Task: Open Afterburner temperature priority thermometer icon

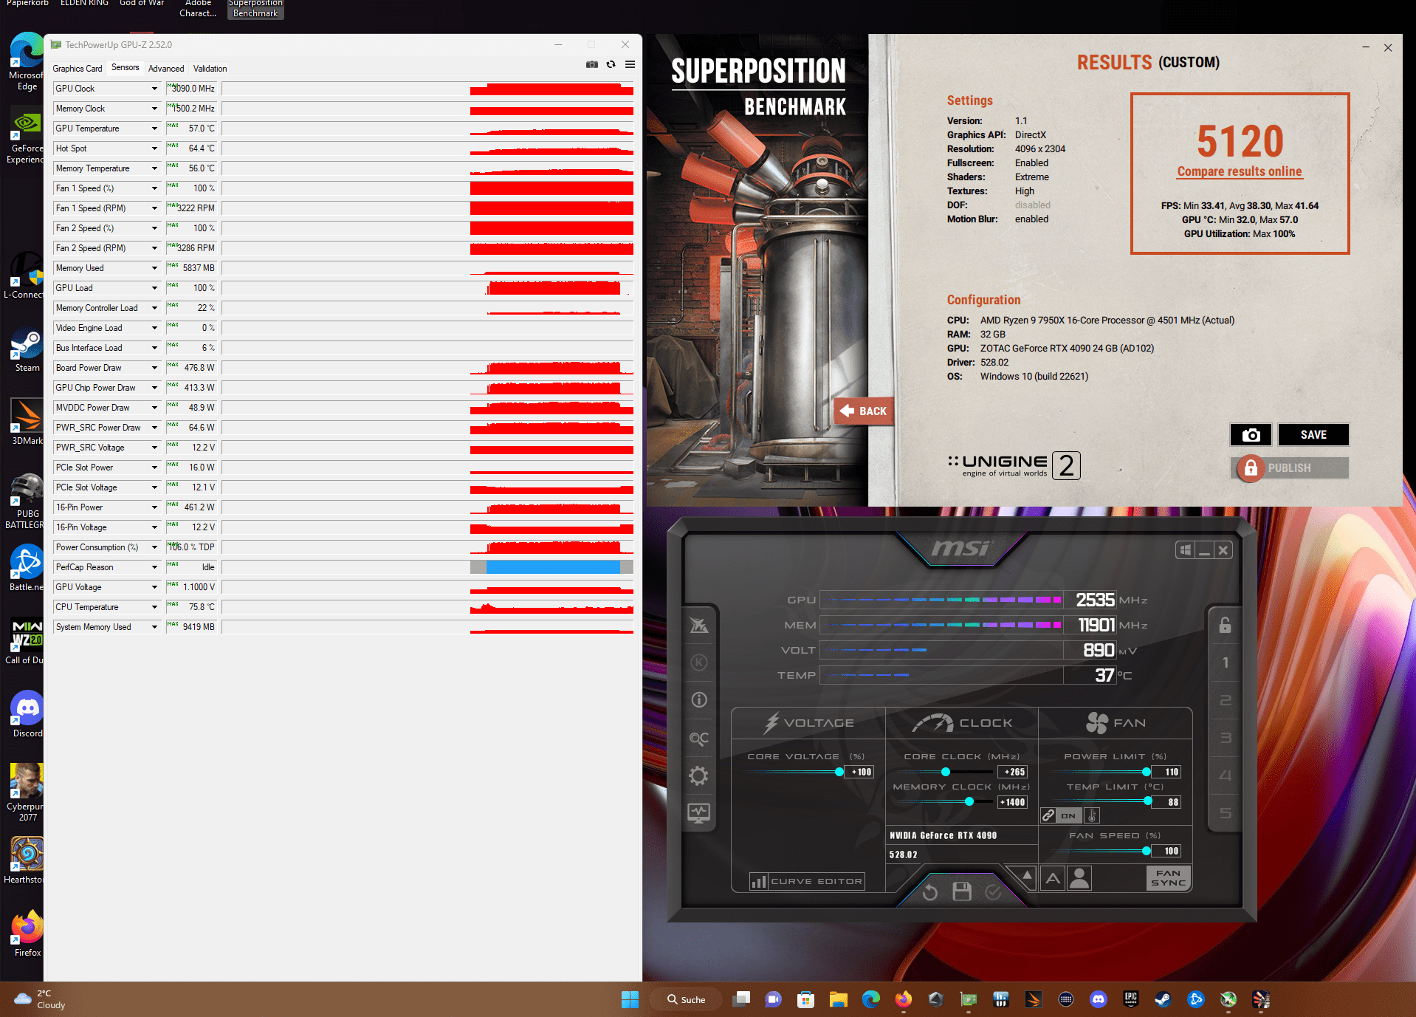Action: click(x=1092, y=815)
